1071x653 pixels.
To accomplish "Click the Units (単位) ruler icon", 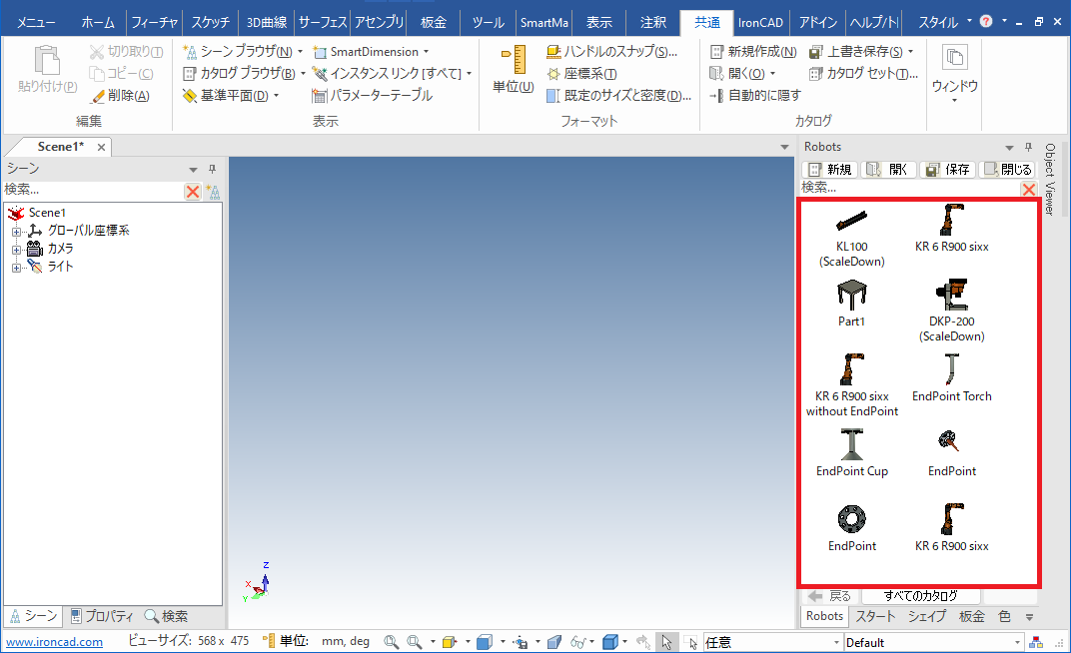I will [x=513, y=61].
